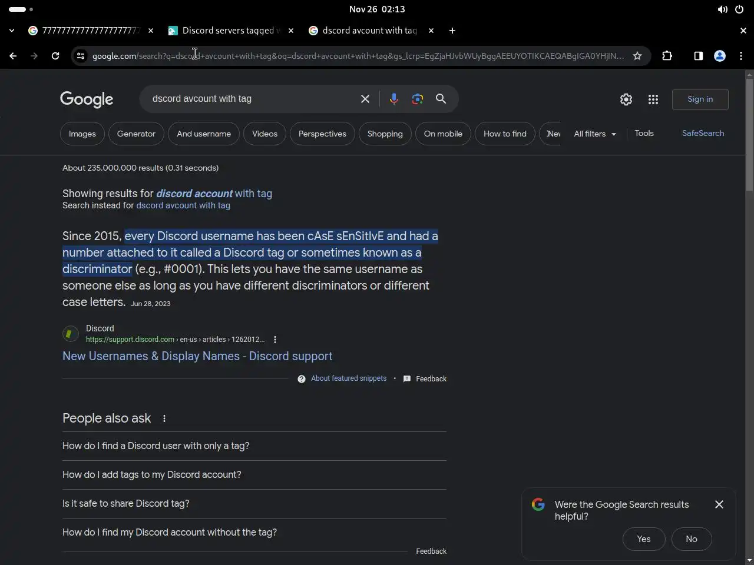Open New Usernames & Display Names result
Image resolution: width=754 pixels, height=565 pixels.
coord(197,356)
